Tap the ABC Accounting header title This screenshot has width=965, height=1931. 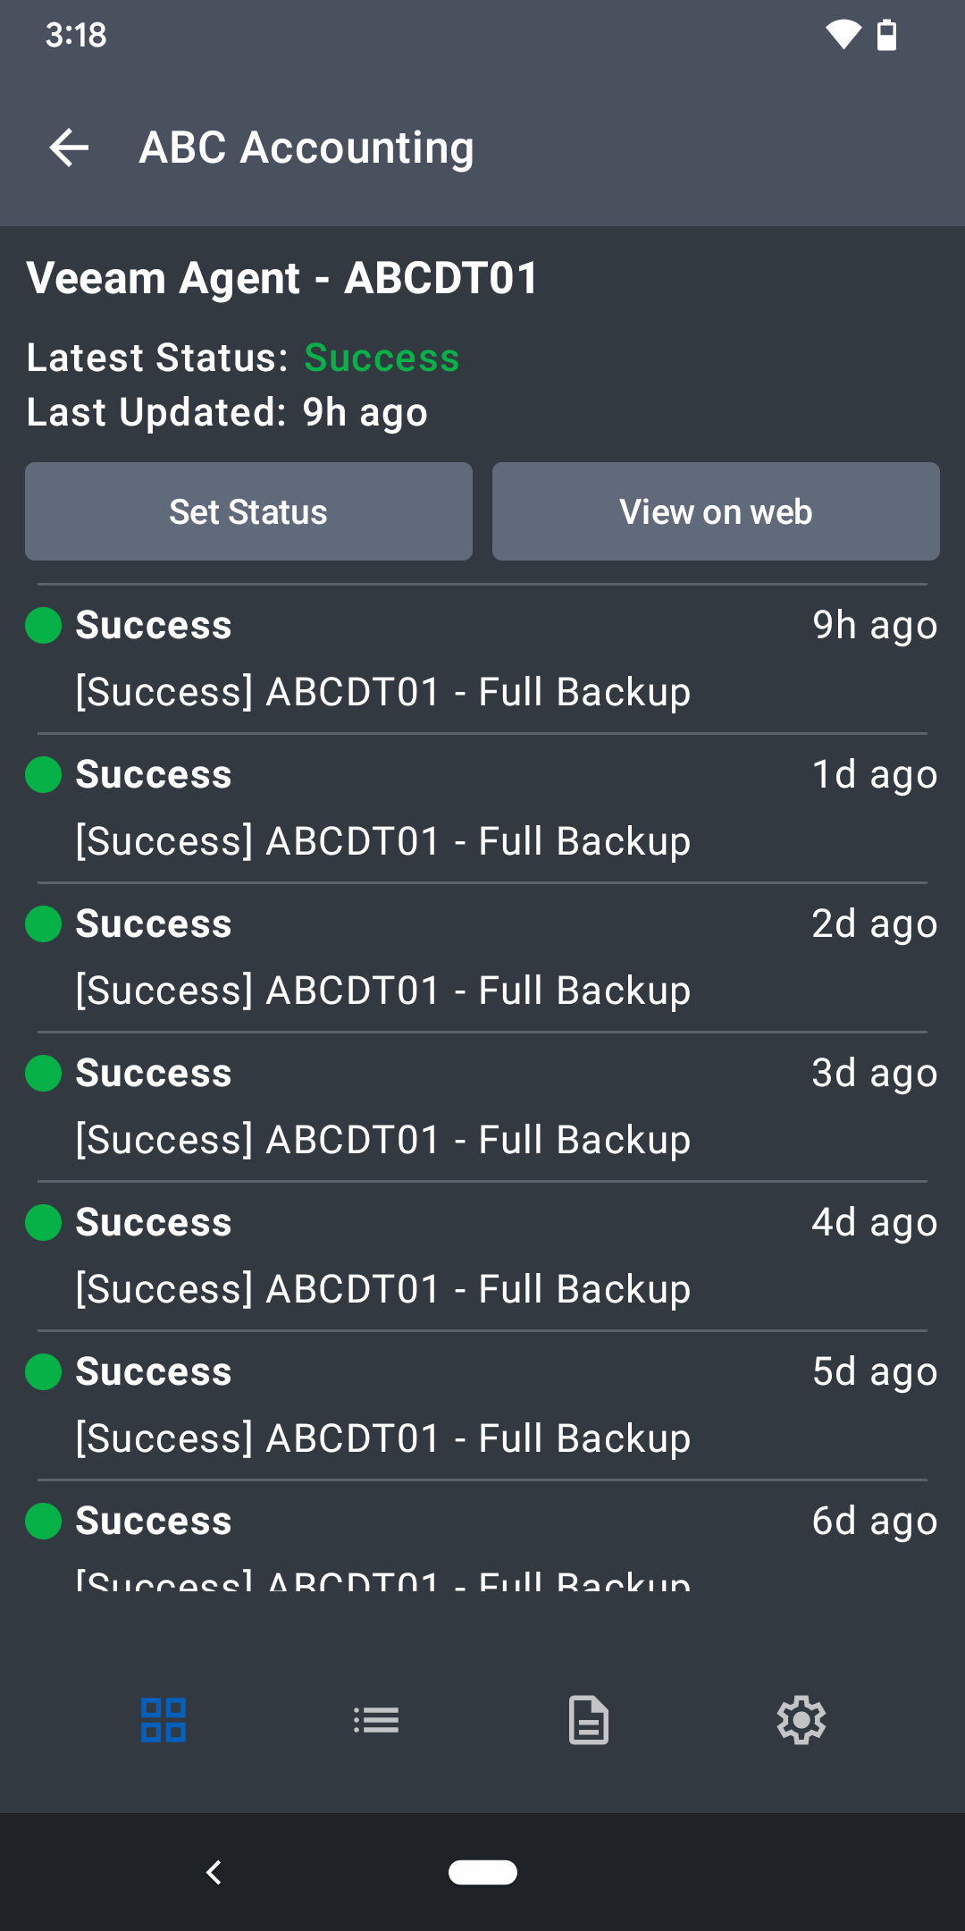[306, 148]
